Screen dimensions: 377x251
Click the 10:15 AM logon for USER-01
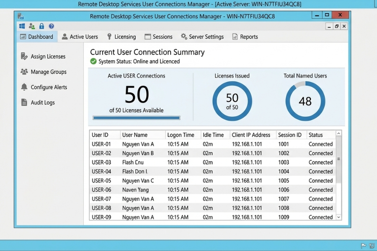click(x=178, y=144)
